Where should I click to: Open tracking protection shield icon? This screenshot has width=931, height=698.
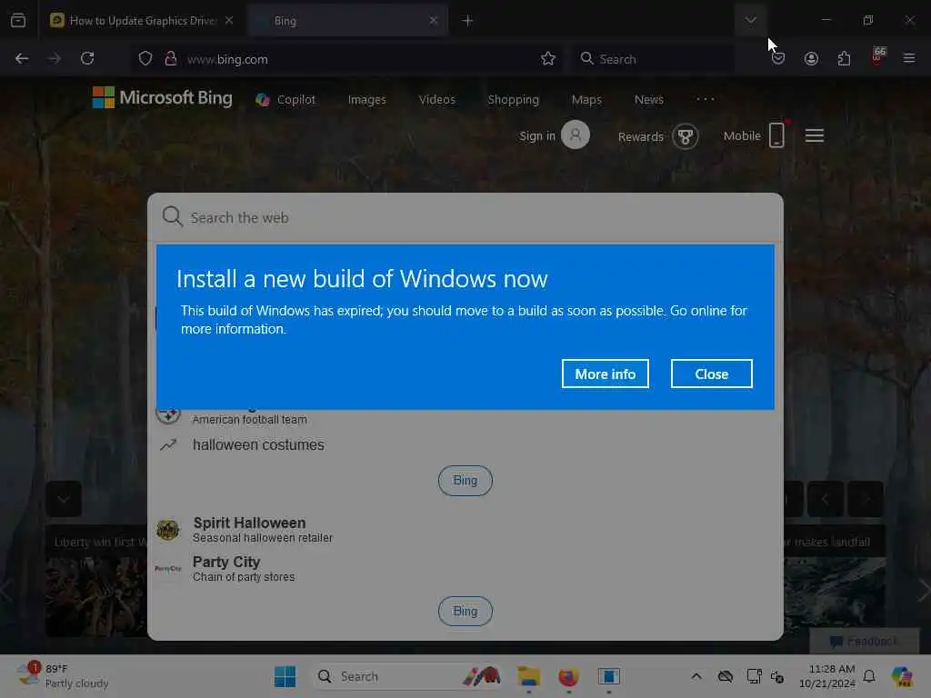click(145, 58)
